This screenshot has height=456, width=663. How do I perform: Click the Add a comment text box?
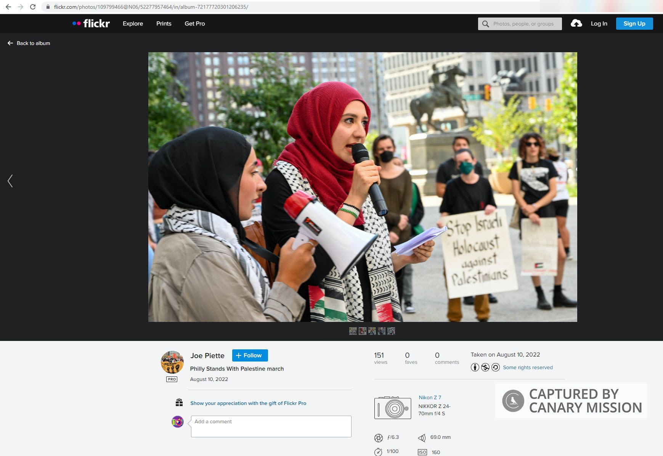(271, 426)
